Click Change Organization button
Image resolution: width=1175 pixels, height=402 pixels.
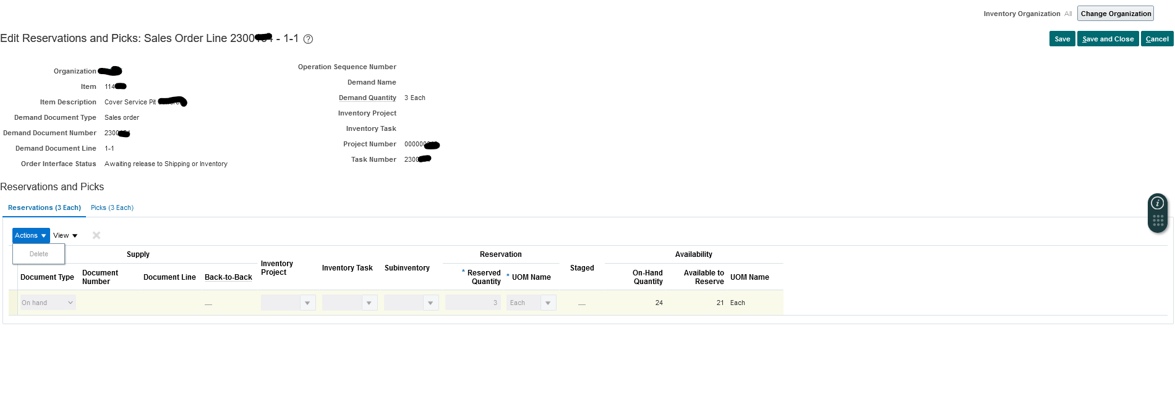tap(1116, 14)
